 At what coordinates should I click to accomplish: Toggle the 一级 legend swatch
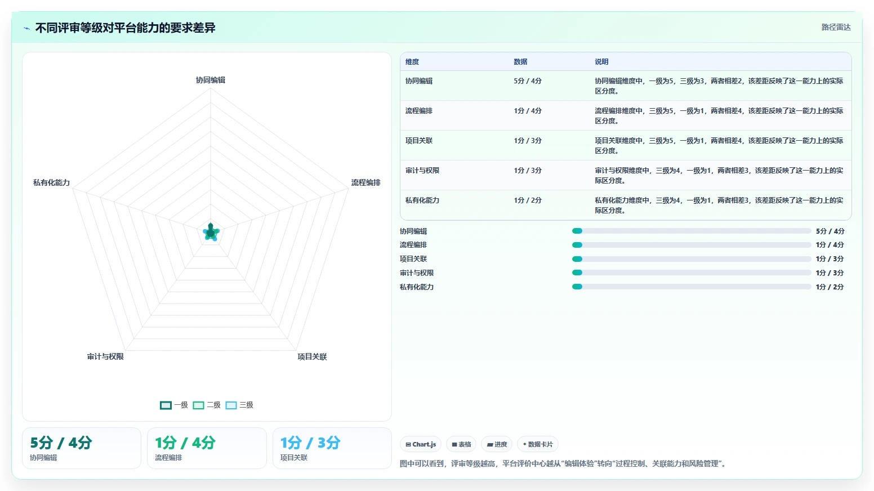[166, 405]
